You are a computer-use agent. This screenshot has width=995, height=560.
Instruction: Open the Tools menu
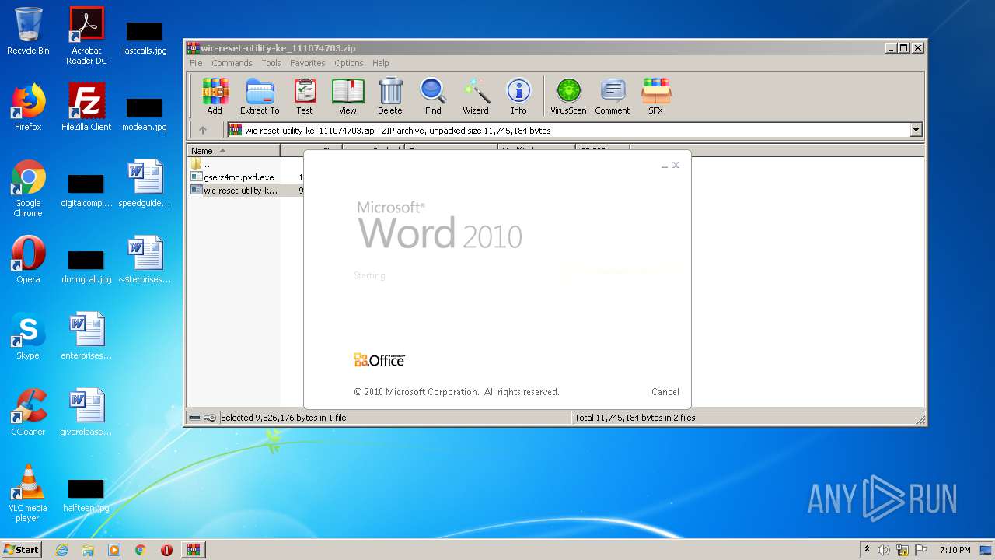click(271, 63)
